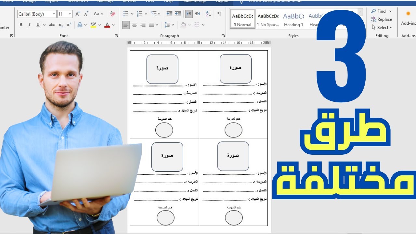The image size is (416, 234).
Task: Expand bullets library dropdown arrow
Action: coord(132,14)
